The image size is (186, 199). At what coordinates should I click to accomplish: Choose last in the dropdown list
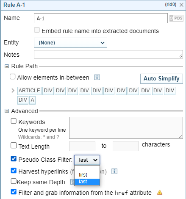point(87,182)
